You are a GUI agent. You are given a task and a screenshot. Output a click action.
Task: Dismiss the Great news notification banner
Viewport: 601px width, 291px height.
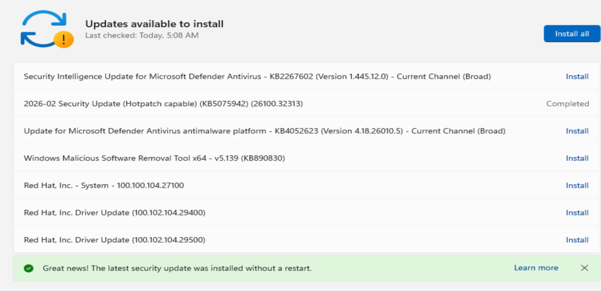(x=584, y=268)
